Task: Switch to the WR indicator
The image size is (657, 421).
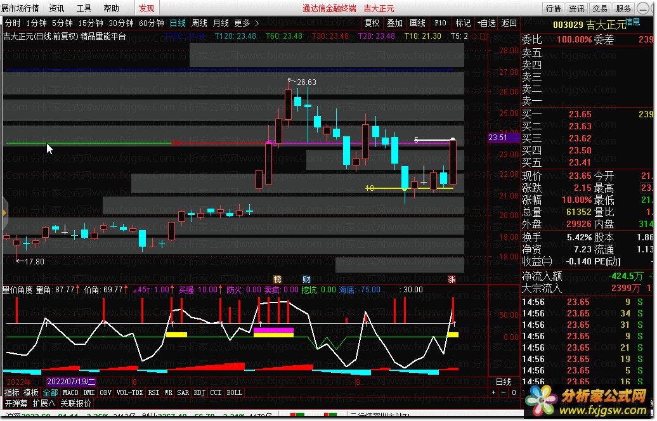Action: coord(169,392)
